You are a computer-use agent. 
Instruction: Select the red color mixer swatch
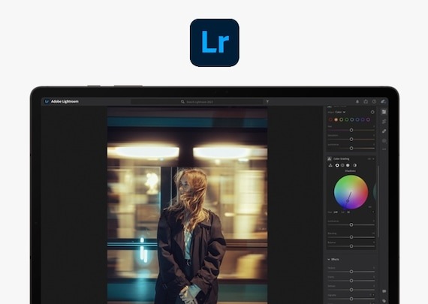[x=330, y=119]
